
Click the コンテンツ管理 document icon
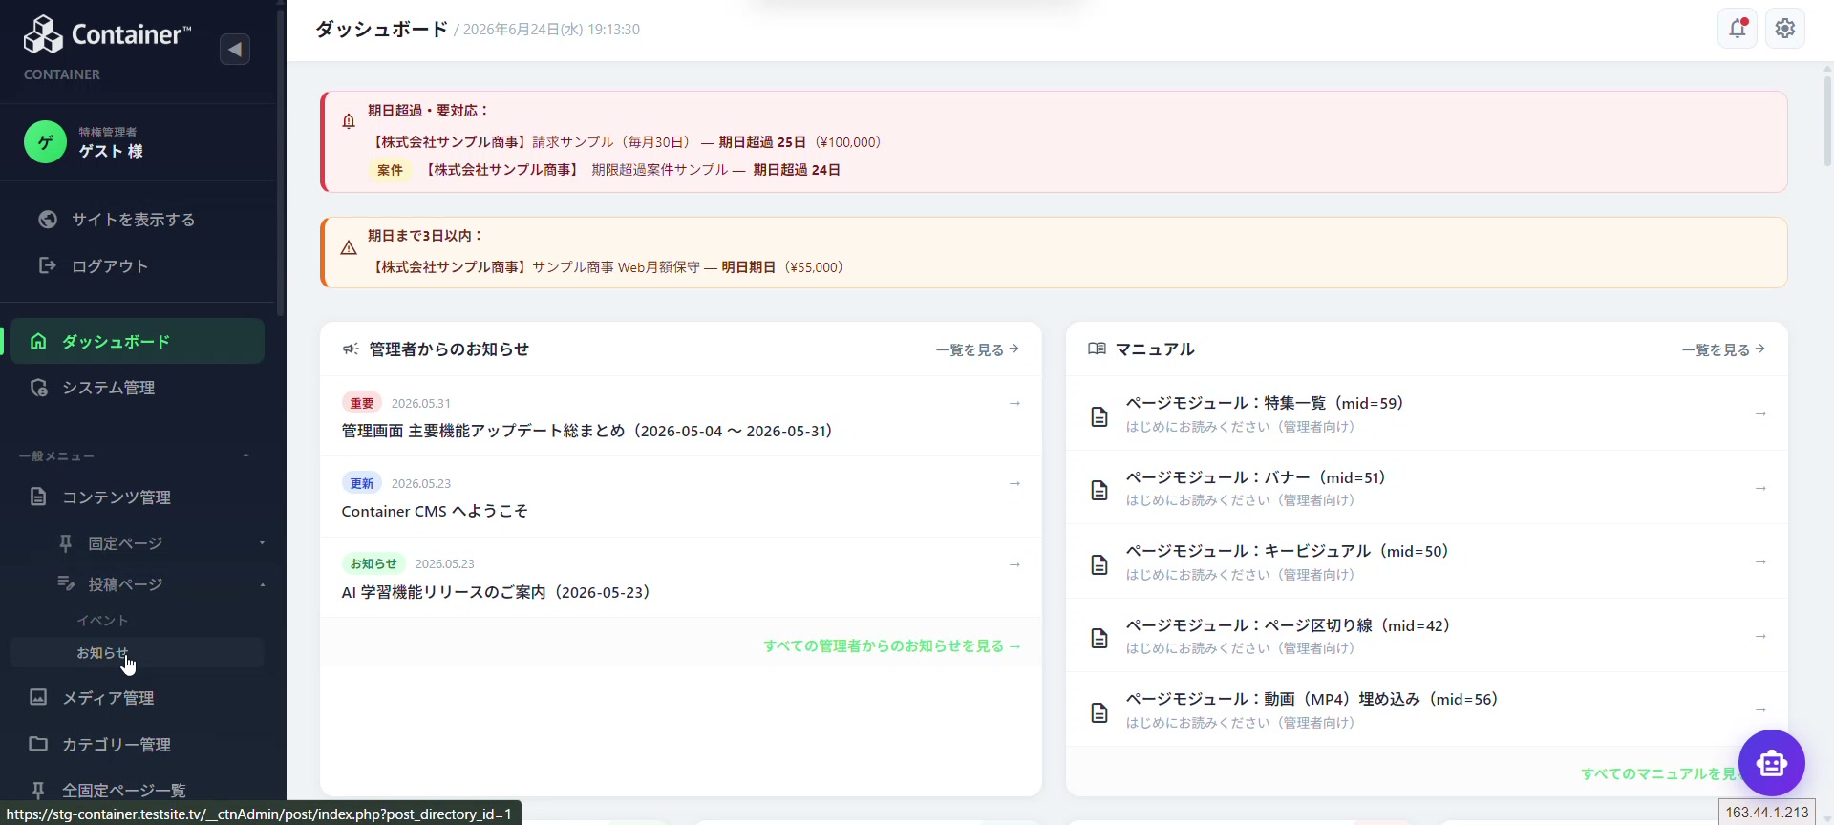(38, 497)
